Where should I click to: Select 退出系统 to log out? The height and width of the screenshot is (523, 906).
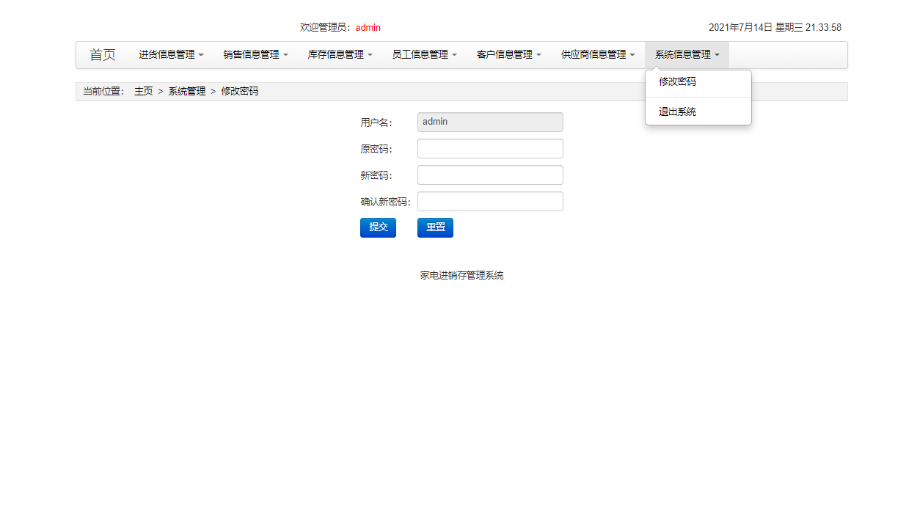[x=676, y=111]
